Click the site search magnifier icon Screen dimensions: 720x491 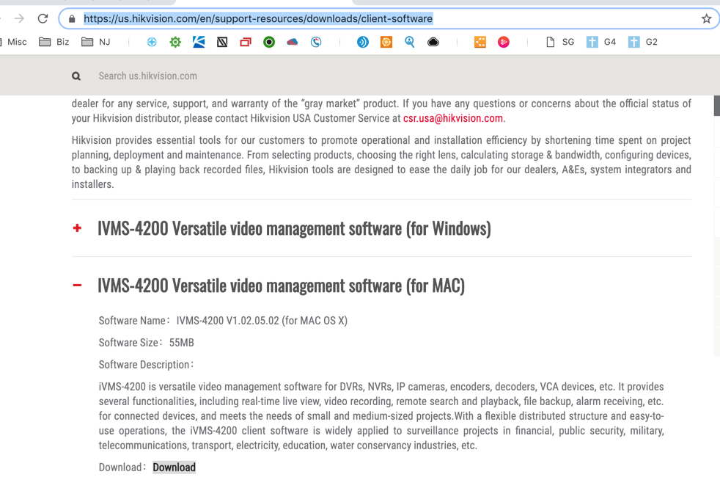tap(76, 76)
